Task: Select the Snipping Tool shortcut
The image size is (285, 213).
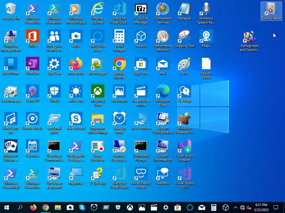Action: [x=185, y=39]
